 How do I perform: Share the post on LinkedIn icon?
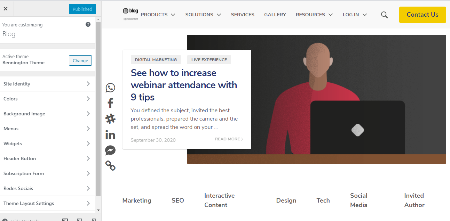110,135
